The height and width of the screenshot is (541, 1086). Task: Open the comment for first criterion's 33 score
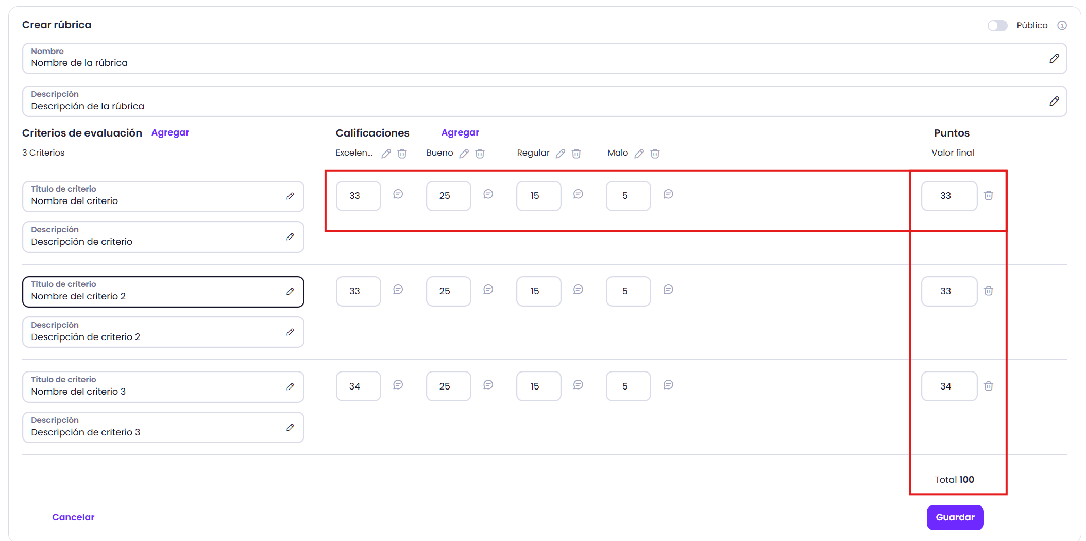[x=398, y=194]
